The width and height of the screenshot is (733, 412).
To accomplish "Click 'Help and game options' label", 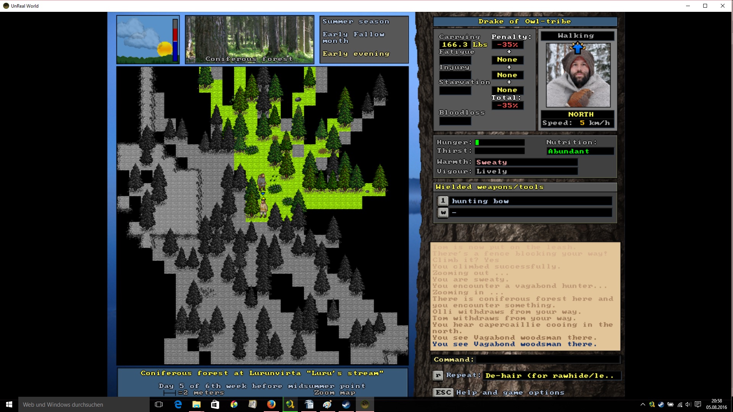I will [510, 392].
